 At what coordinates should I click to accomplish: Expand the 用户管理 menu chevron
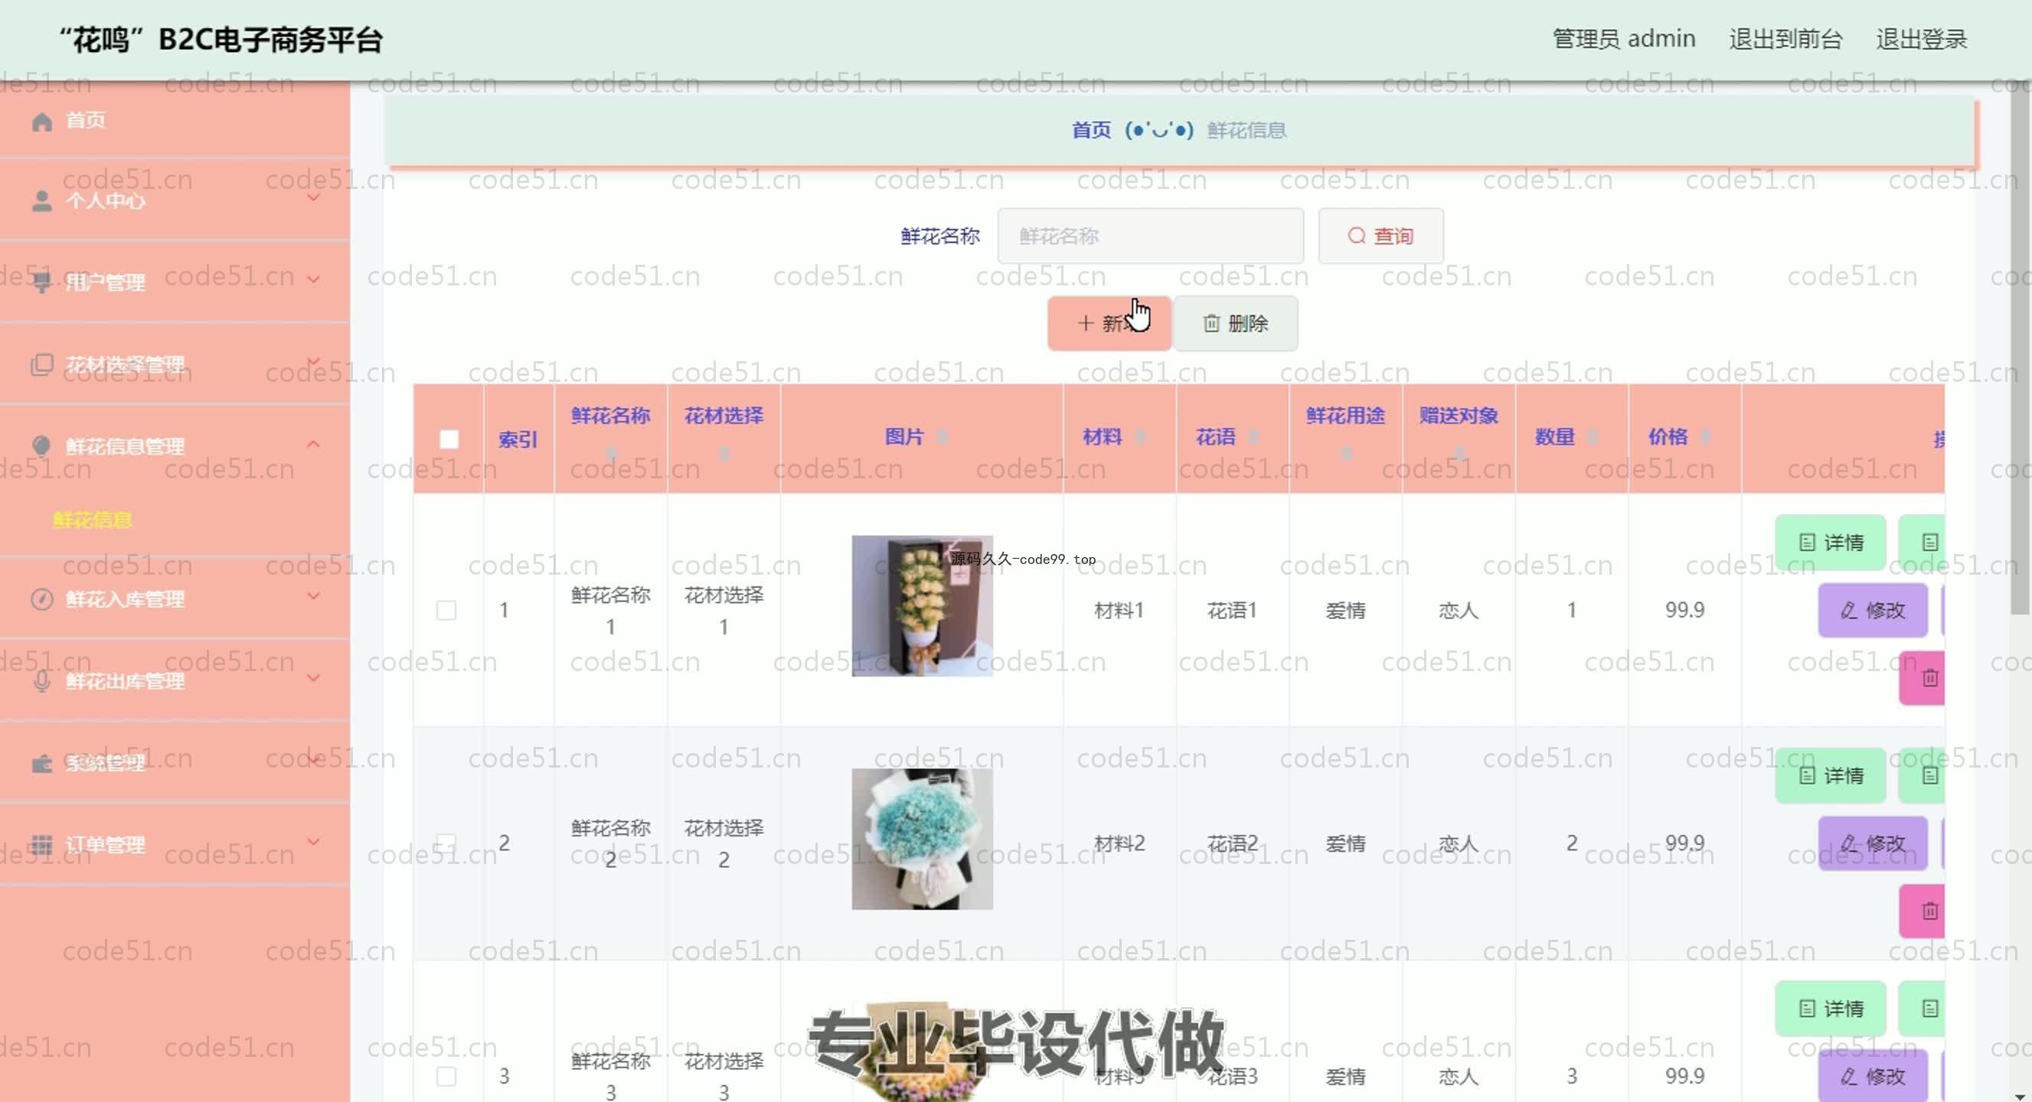313,279
